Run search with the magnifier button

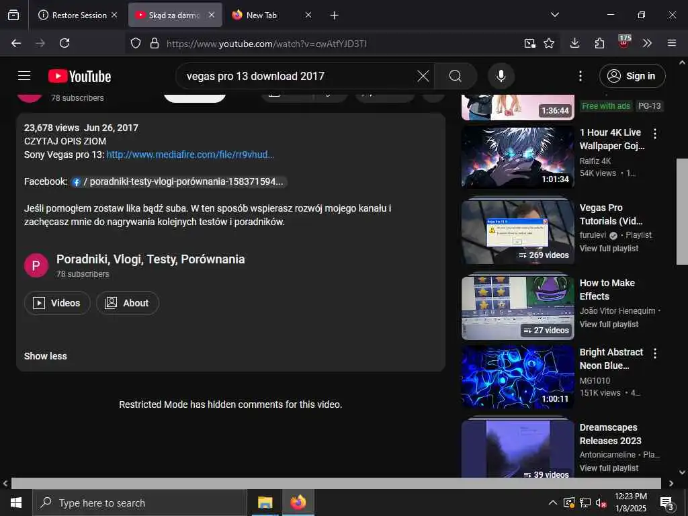tap(456, 76)
